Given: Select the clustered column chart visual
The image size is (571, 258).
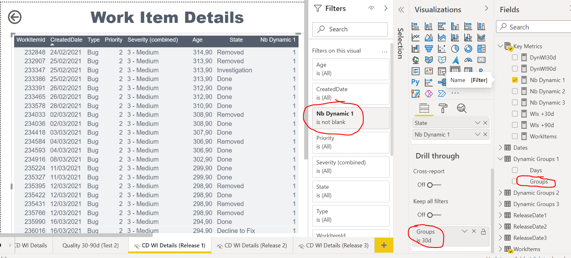Looking at the screenshot, I should click(x=455, y=26).
